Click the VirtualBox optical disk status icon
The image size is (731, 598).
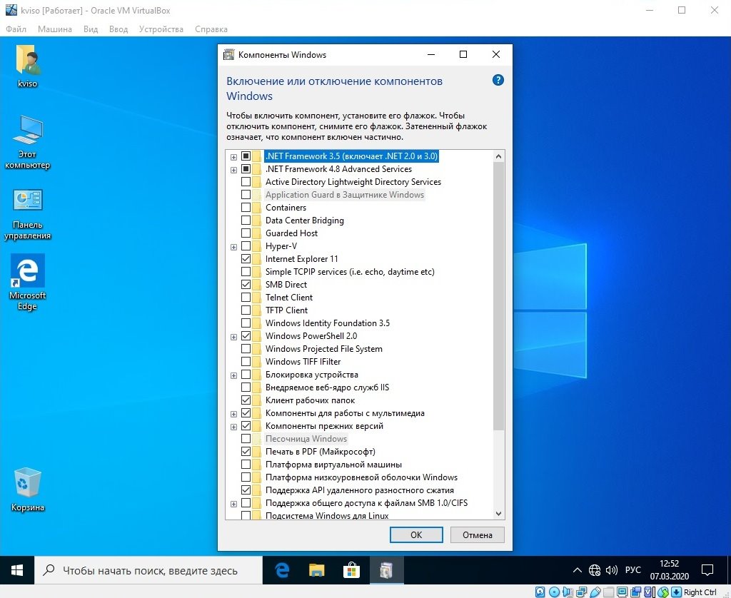(554, 592)
